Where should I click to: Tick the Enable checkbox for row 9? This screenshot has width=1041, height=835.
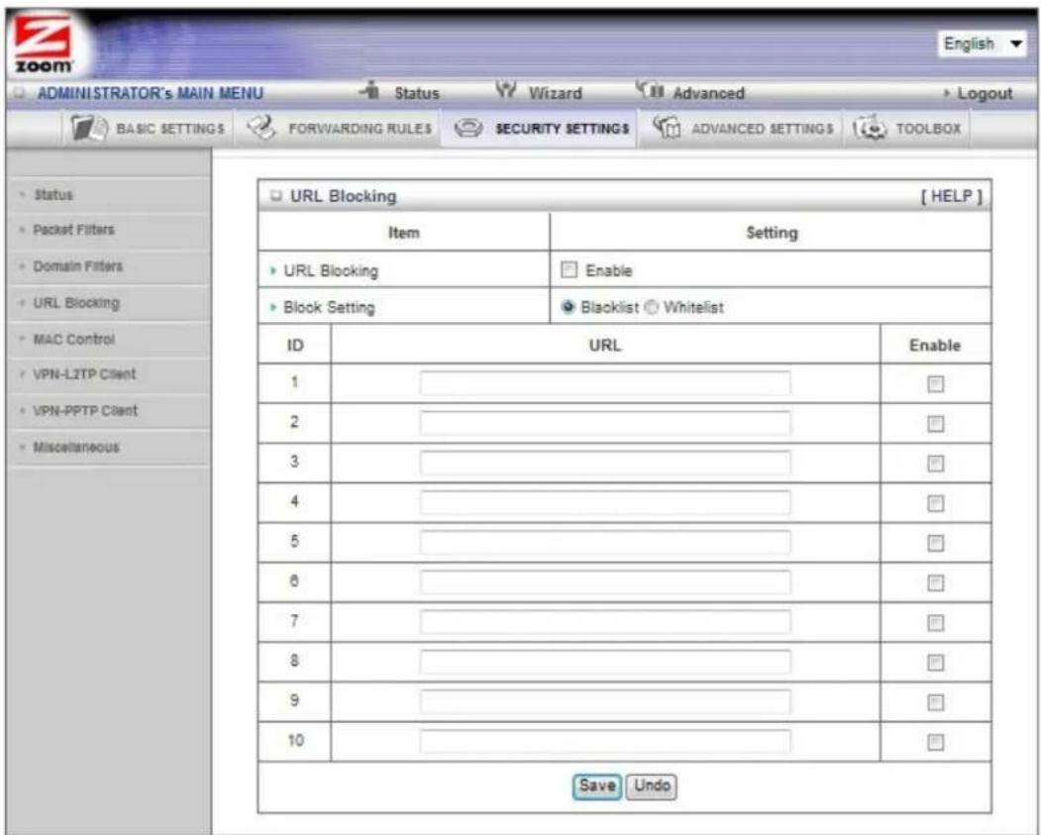(935, 702)
